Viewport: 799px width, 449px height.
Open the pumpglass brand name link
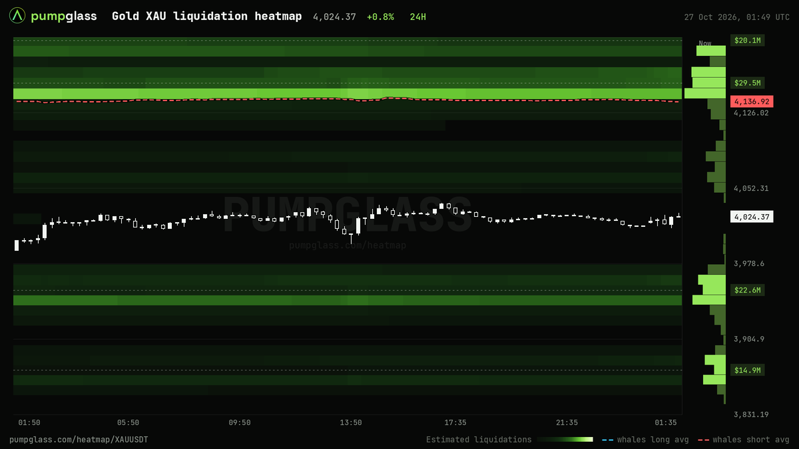pos(64,16)
